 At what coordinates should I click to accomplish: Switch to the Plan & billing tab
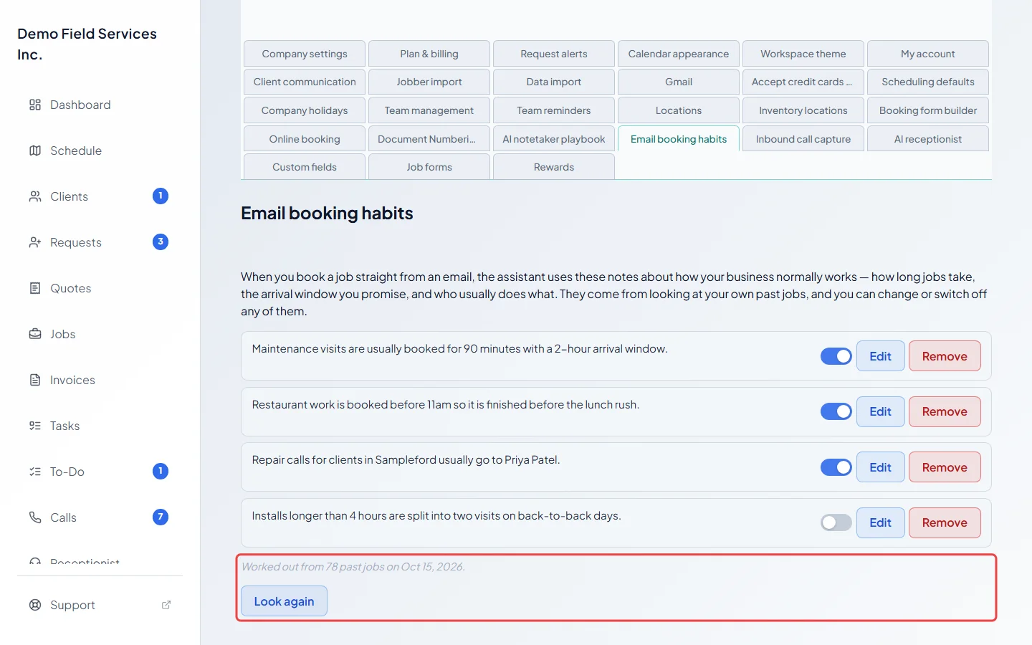tap(429, 54)
